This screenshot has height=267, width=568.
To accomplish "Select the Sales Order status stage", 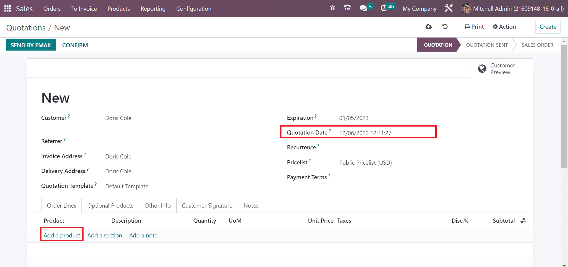I will 537,45.
